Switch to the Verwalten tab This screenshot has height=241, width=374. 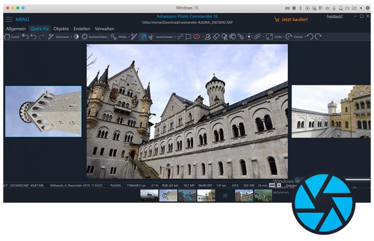pos(104,29)
